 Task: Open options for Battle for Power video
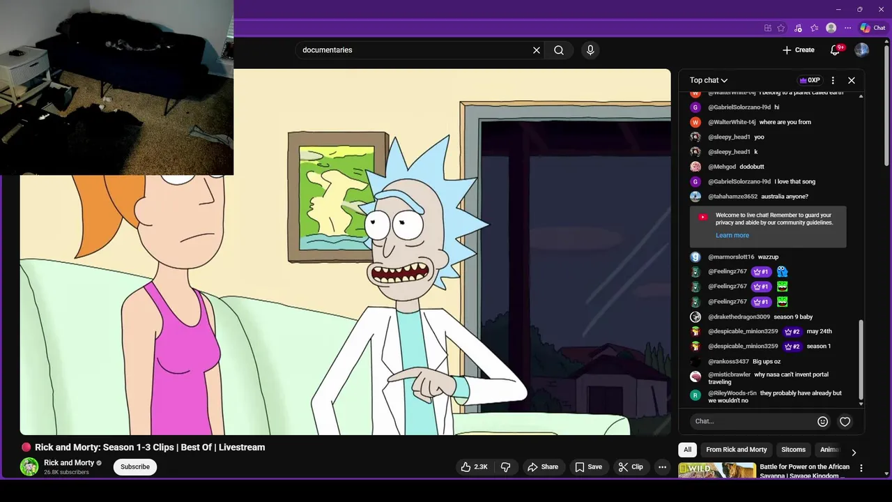click(x=861, y=469)
